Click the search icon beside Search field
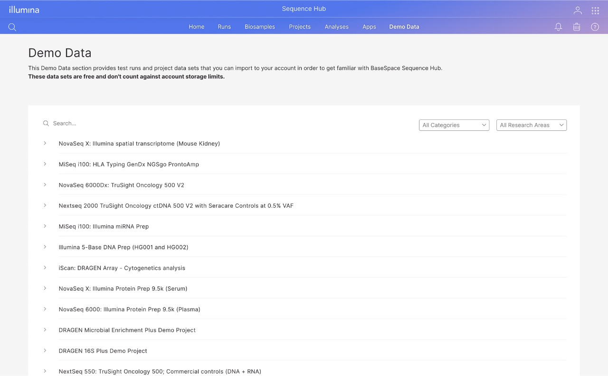Screen dimensions: 608x376 click(46, 124)
